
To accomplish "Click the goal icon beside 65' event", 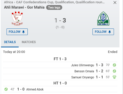I will [x=114, y=71].
